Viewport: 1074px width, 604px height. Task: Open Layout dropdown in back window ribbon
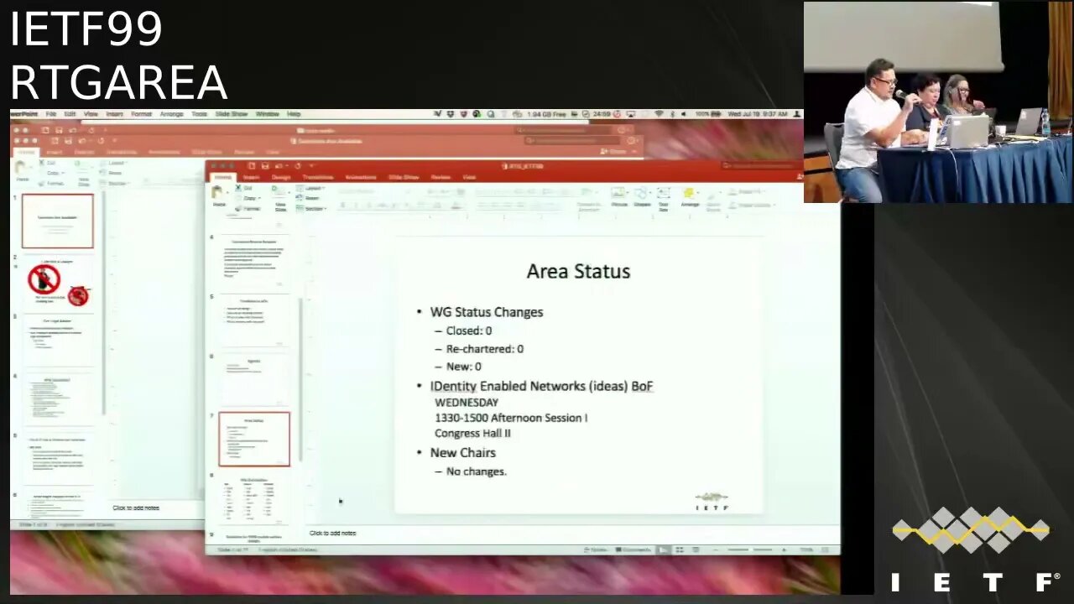(115, 164)
